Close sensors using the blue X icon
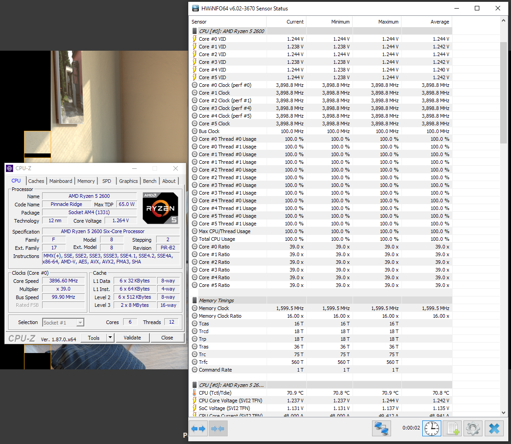This screenshot has width=511, height=444. click(x=494, y=428)
